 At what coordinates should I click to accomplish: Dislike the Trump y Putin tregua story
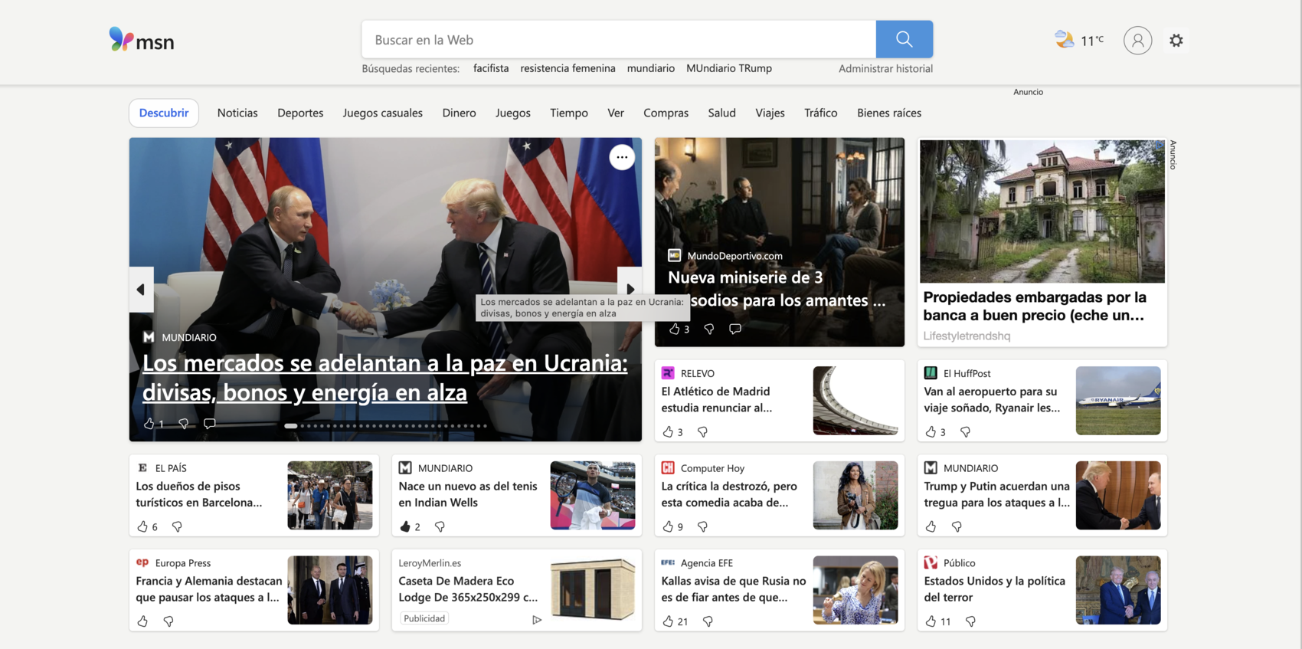click(x=957, y=526)
